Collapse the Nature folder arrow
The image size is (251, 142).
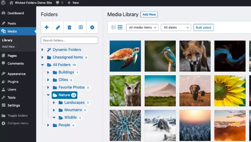pos(48,95)
